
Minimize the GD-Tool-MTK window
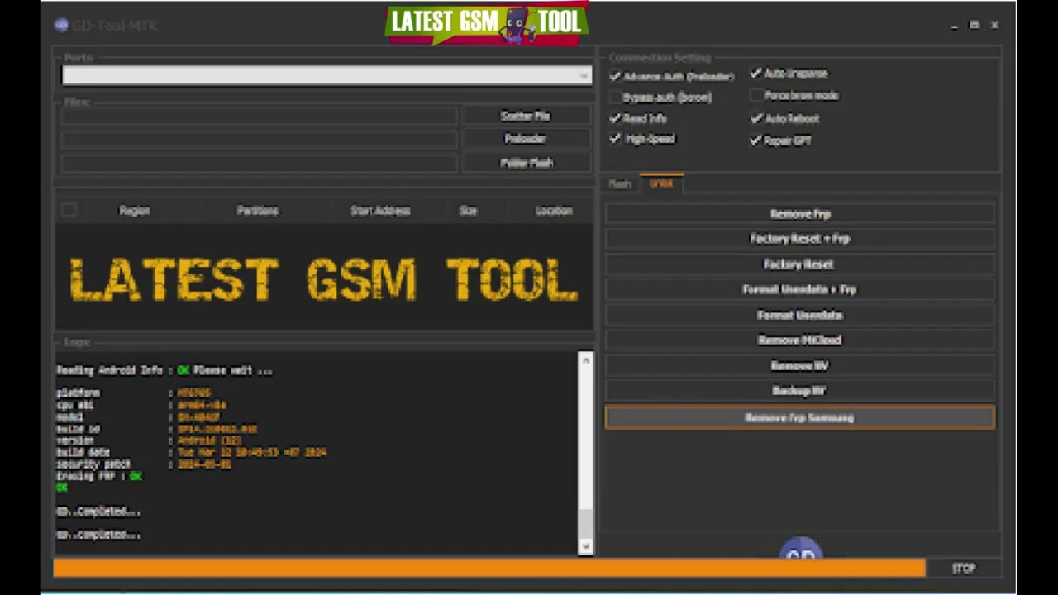click(954, 26)
